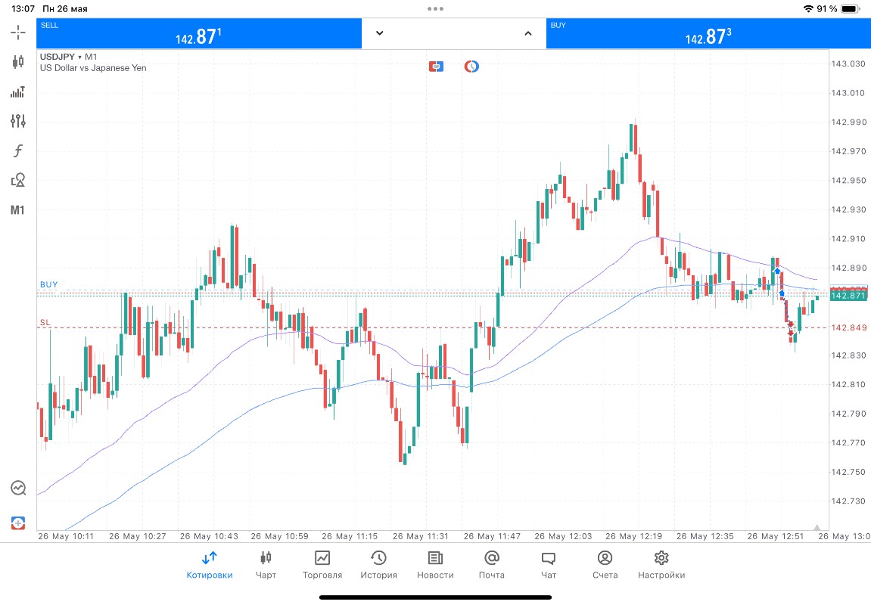Viewport: 871px width, 605px height.
Task: Switch to the Торговля tab
Action: pyautogui.click(x=322, y=565)
